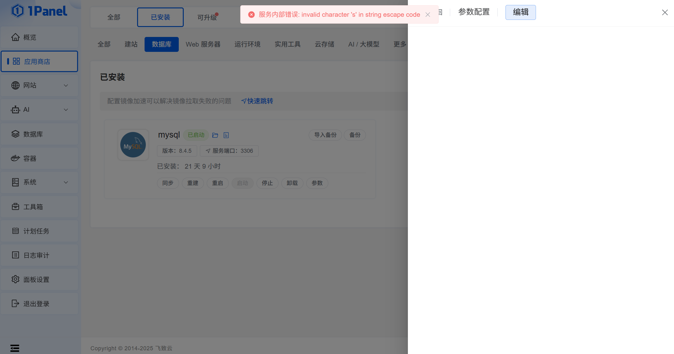Screen dimensions: 674x354
Task: Click the 同步 button
Action: 168,183
